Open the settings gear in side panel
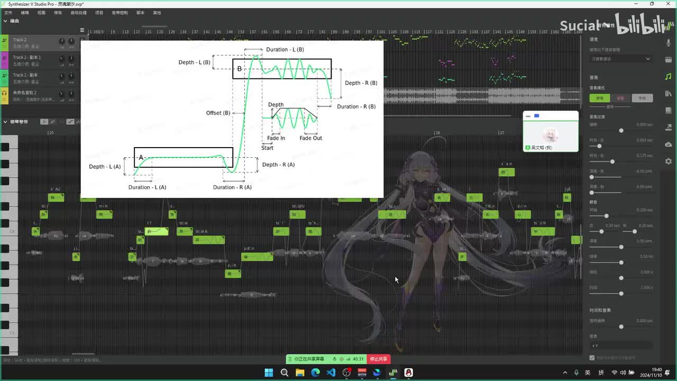Image resolution: width=677 pixels, height=381 pixels. (x=669, y=161)
